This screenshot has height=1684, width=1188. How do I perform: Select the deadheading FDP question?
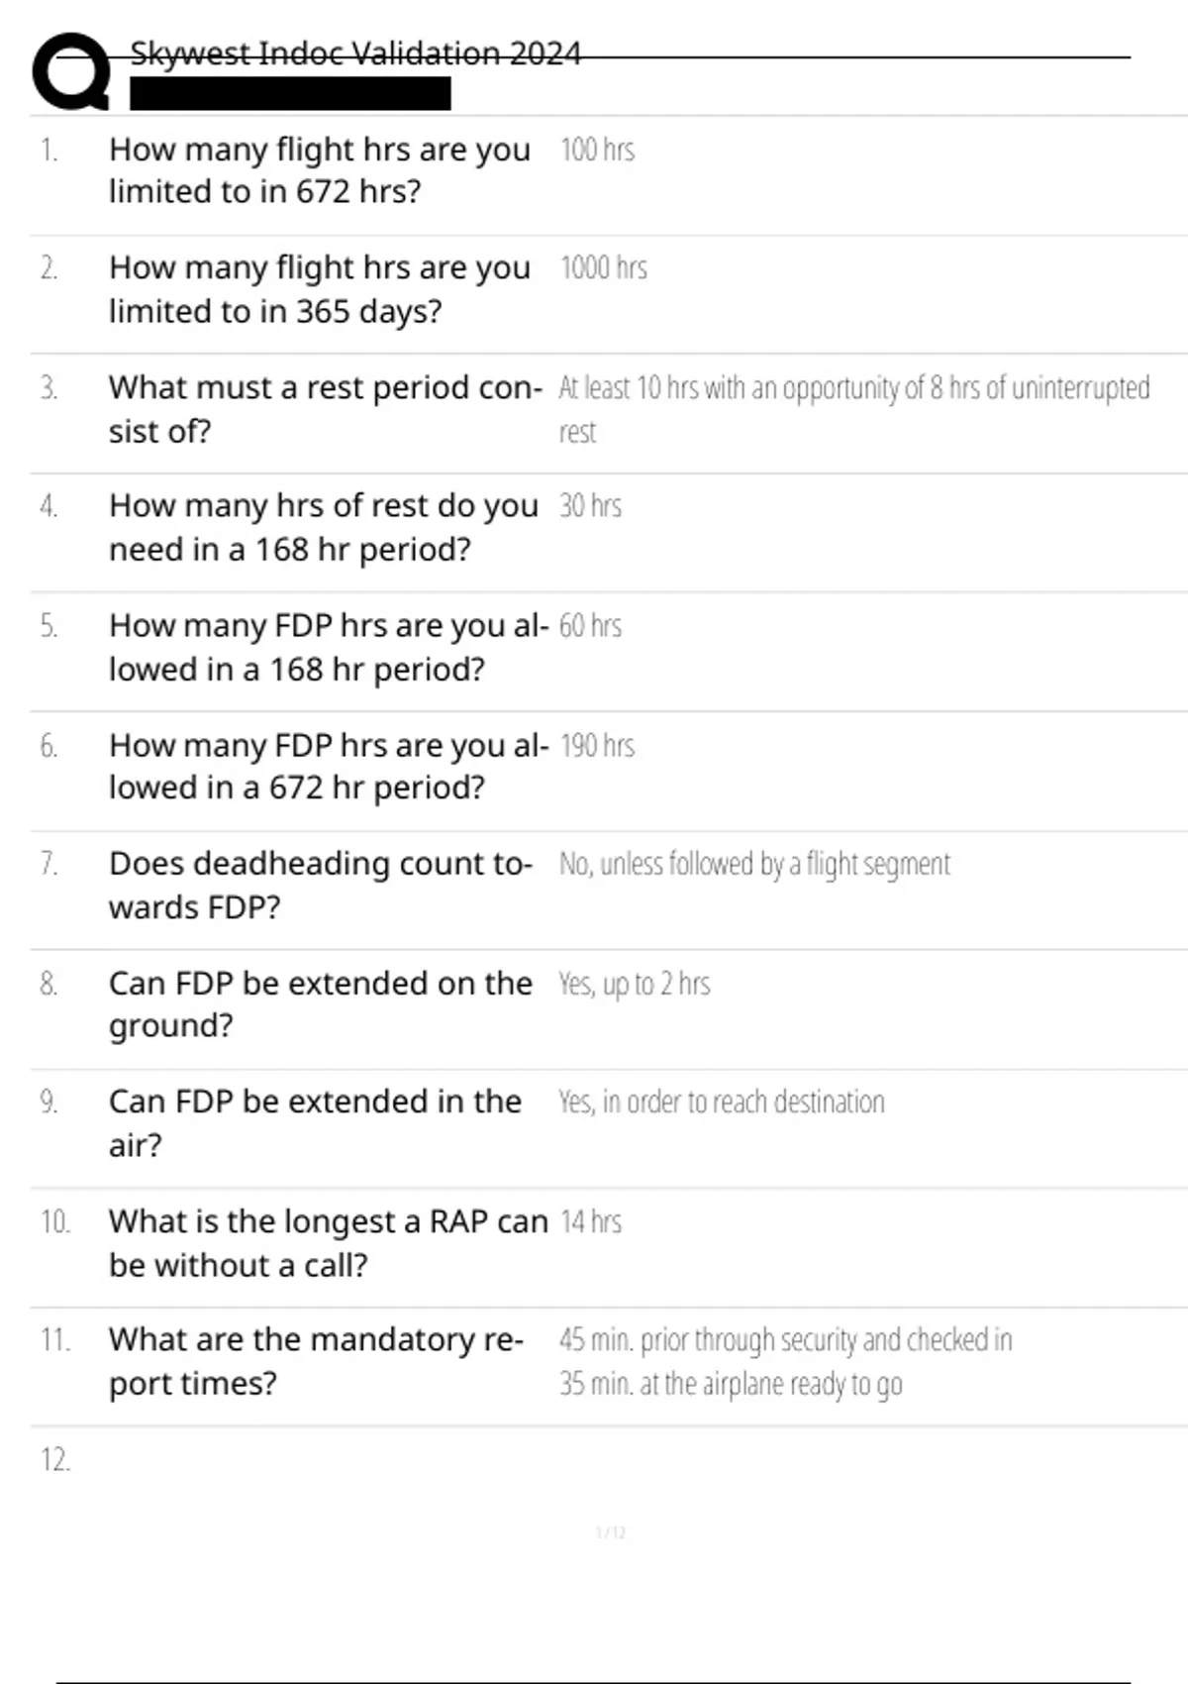[320, 885]
